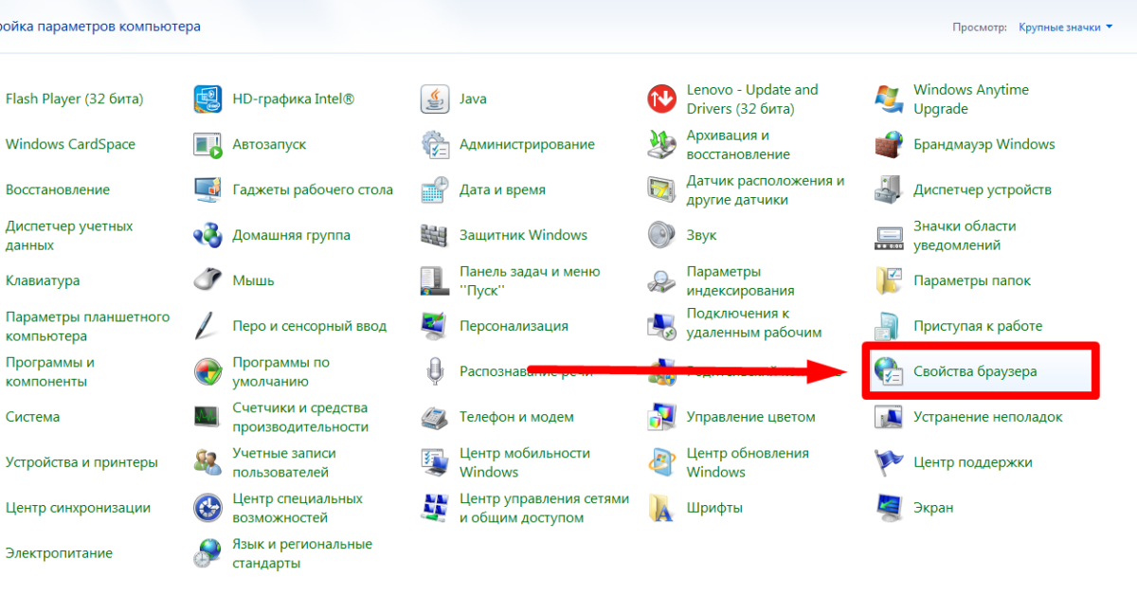The width and height of the screenshot is (1137, 595).
Task: Open Автозапуск icon
Action: tap(208, 144)
